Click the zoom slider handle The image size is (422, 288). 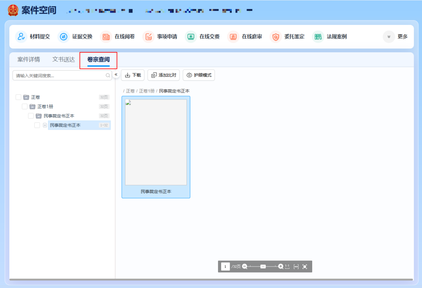click(263, 267)
